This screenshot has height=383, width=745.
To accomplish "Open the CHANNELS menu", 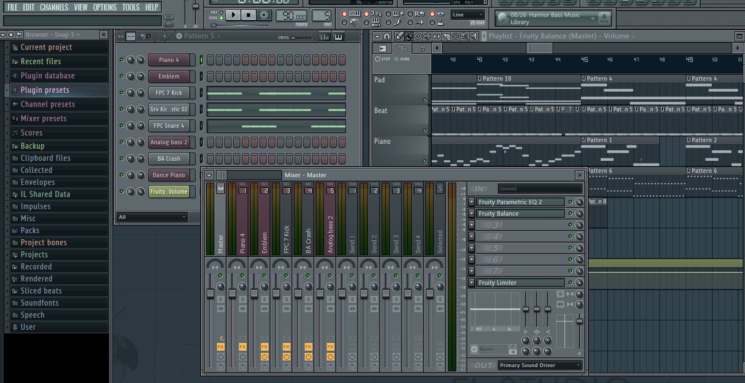I will (x=54, y=7).
